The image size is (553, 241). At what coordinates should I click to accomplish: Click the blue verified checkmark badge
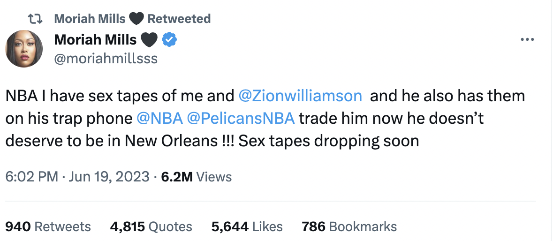tap(169, 41)
